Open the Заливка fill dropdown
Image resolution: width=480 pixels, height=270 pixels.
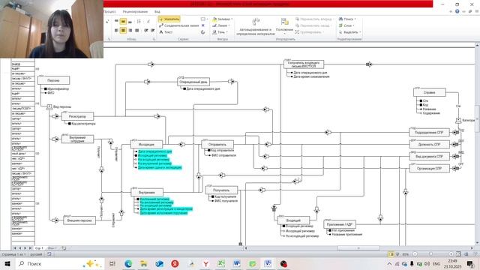(x=223, y=19)
